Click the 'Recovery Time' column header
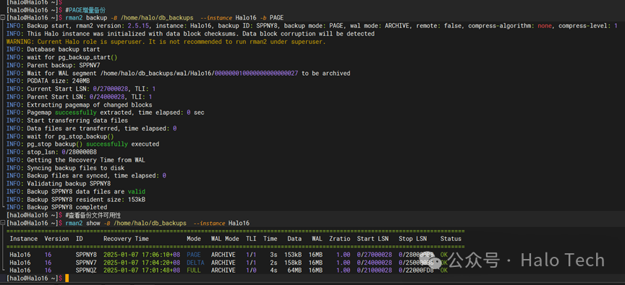 (x=126, y=239)
